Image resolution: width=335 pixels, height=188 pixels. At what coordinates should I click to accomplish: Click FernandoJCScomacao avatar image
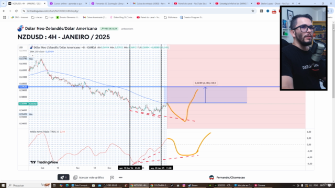pos(211,178)
